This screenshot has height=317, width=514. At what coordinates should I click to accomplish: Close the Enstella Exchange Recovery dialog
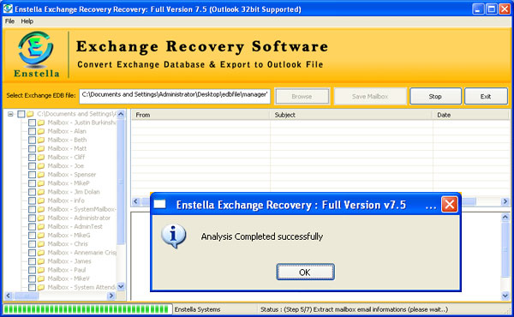pyautogui.click(x=450, y=205)
